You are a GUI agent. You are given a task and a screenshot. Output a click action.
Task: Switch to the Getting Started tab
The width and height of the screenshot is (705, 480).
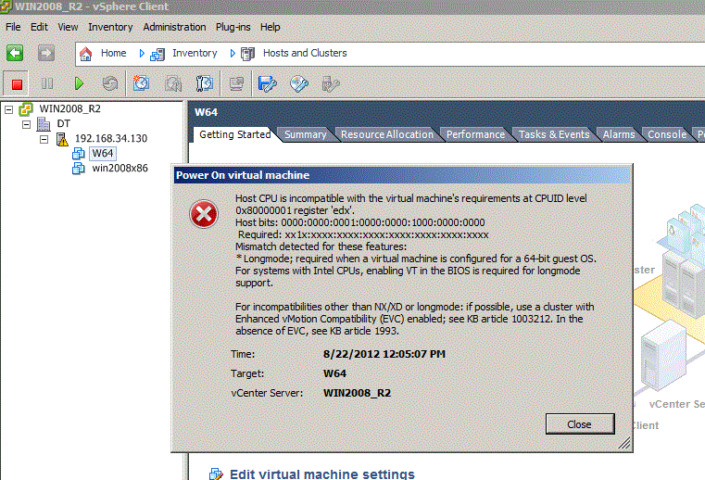pyautogui.click(x=234, y=134)
